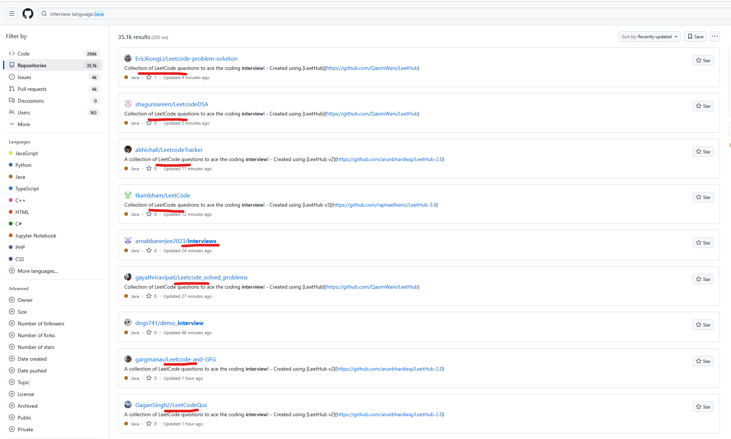
Task: Open the LeetHub-3.0 GitHub URL link
Action: click(385, 205)
